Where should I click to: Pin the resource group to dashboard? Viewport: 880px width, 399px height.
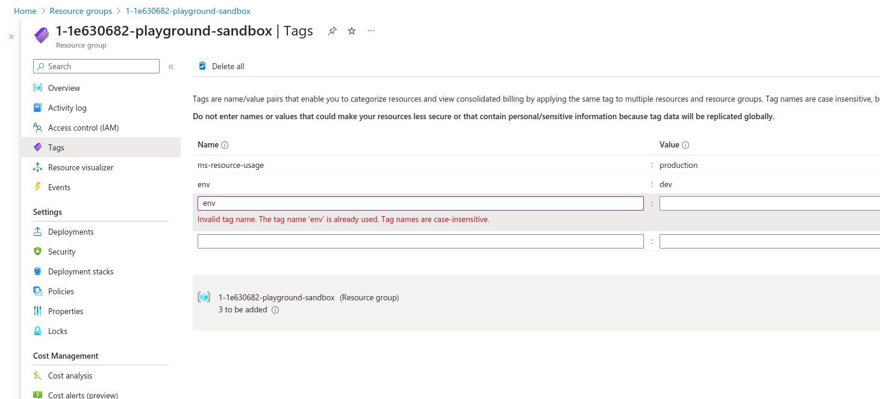point(332,31)
